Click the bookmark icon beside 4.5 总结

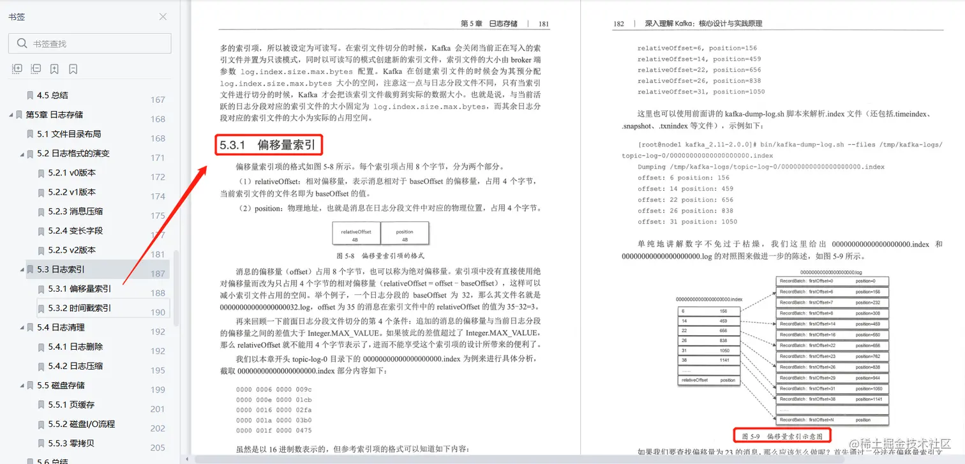click(30, 94)
